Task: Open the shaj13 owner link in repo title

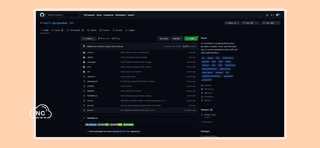Action: click(x=47, y=23)
